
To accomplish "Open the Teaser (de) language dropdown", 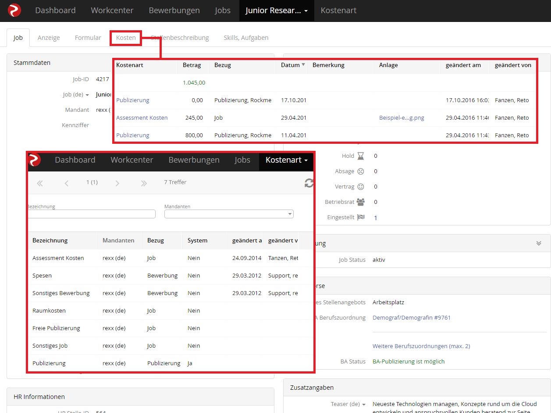I will (x=363, y=404).
